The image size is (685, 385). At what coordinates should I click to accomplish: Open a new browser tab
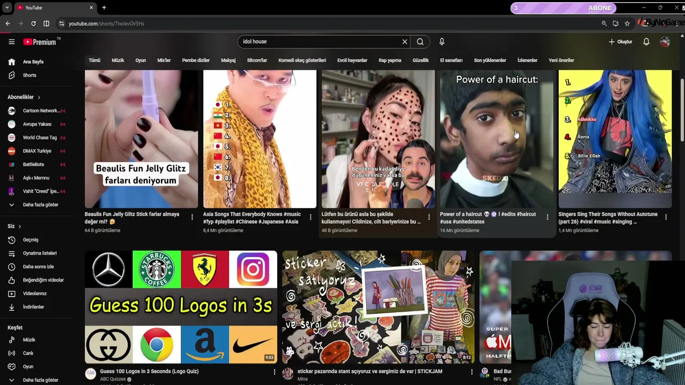coord(104,7)
